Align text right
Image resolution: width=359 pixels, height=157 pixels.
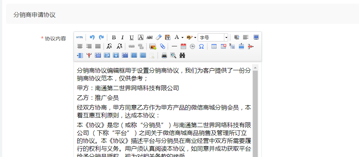coord(89,47)
